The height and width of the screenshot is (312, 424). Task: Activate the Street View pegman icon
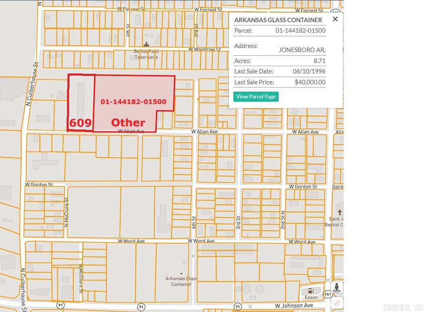pos(337,287)
